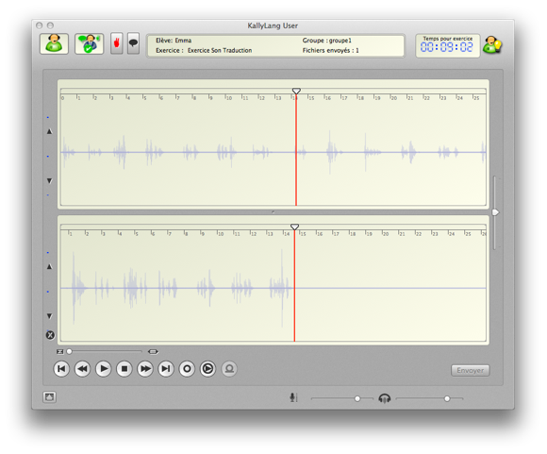Rewind the audio playback

[82, 369]
